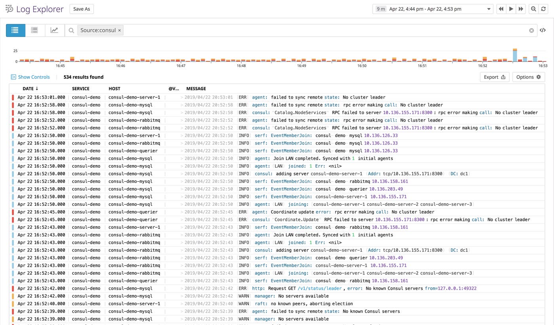Viewport: 554px width, 325px height.
Task: Click the SERVICE column header
Action: [81, 89]
